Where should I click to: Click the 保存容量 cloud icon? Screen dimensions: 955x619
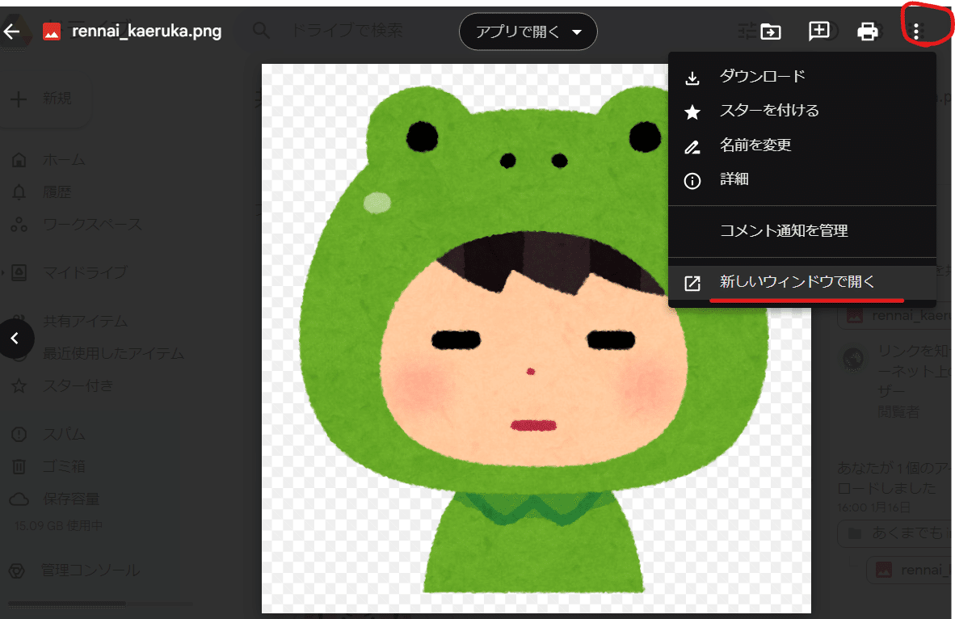click(x=19, y=499)
